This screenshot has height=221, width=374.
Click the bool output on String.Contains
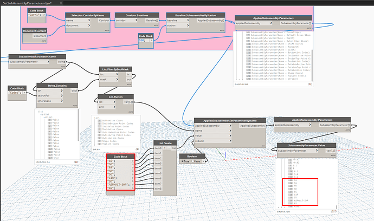point(74,90)
